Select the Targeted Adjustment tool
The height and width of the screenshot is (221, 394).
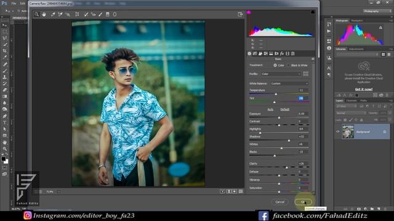click(68, 15)
